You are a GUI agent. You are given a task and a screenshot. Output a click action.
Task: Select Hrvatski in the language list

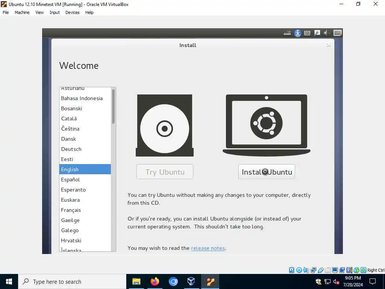[85, 240]
